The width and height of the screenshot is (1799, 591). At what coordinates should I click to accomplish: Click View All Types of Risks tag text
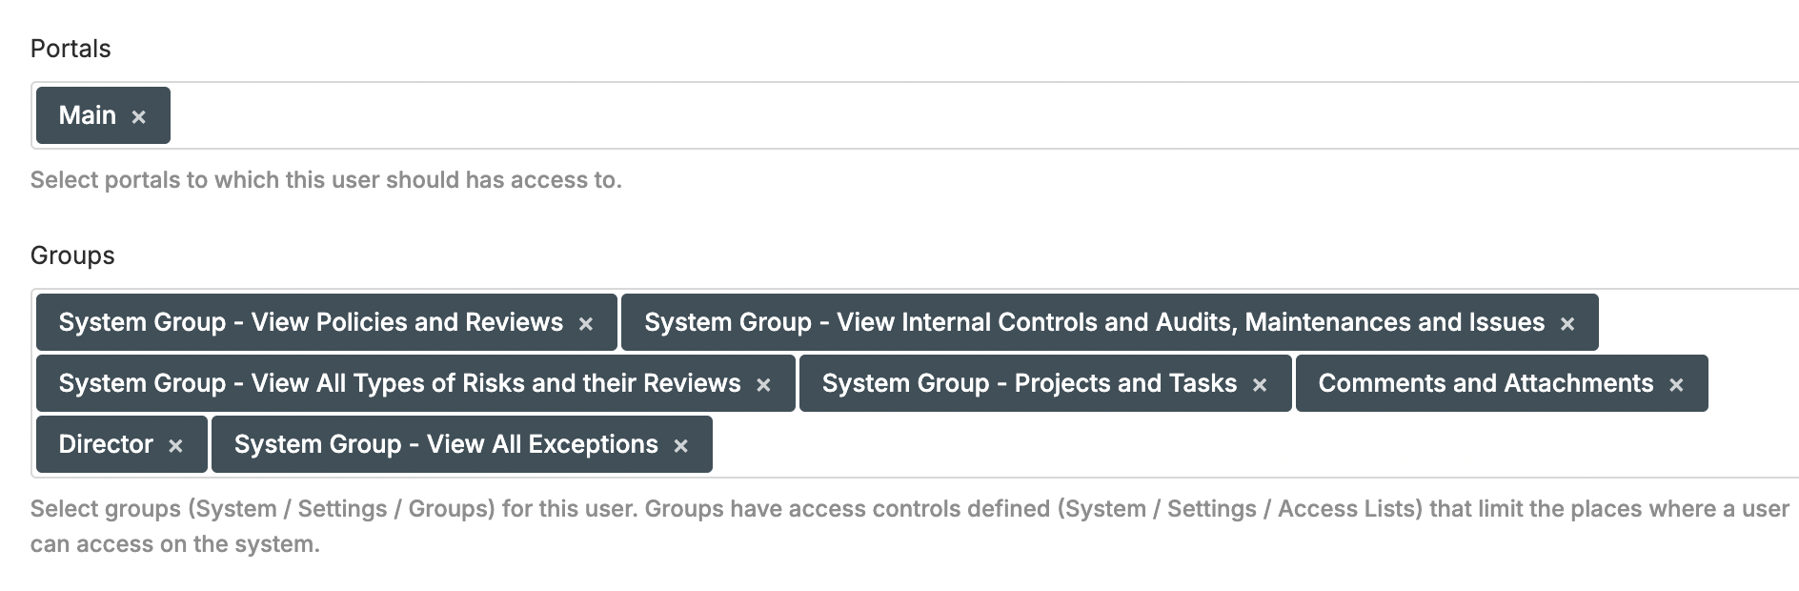(x=399, y=383)
